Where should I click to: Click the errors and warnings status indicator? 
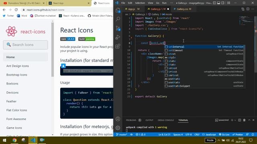141,134
